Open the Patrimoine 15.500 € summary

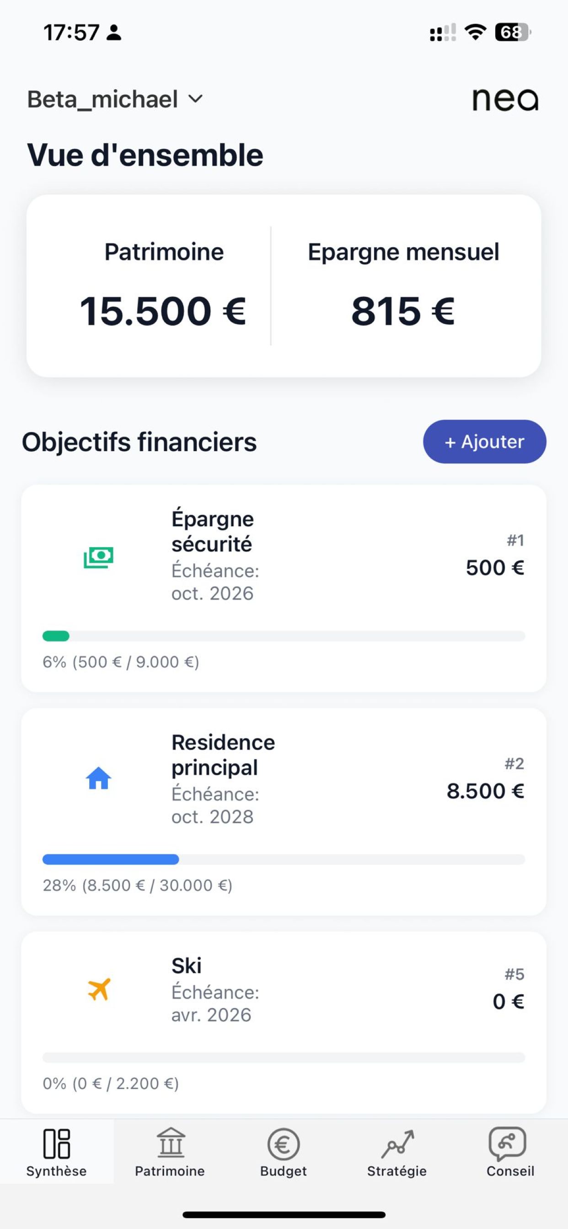[x=163, y=286]
